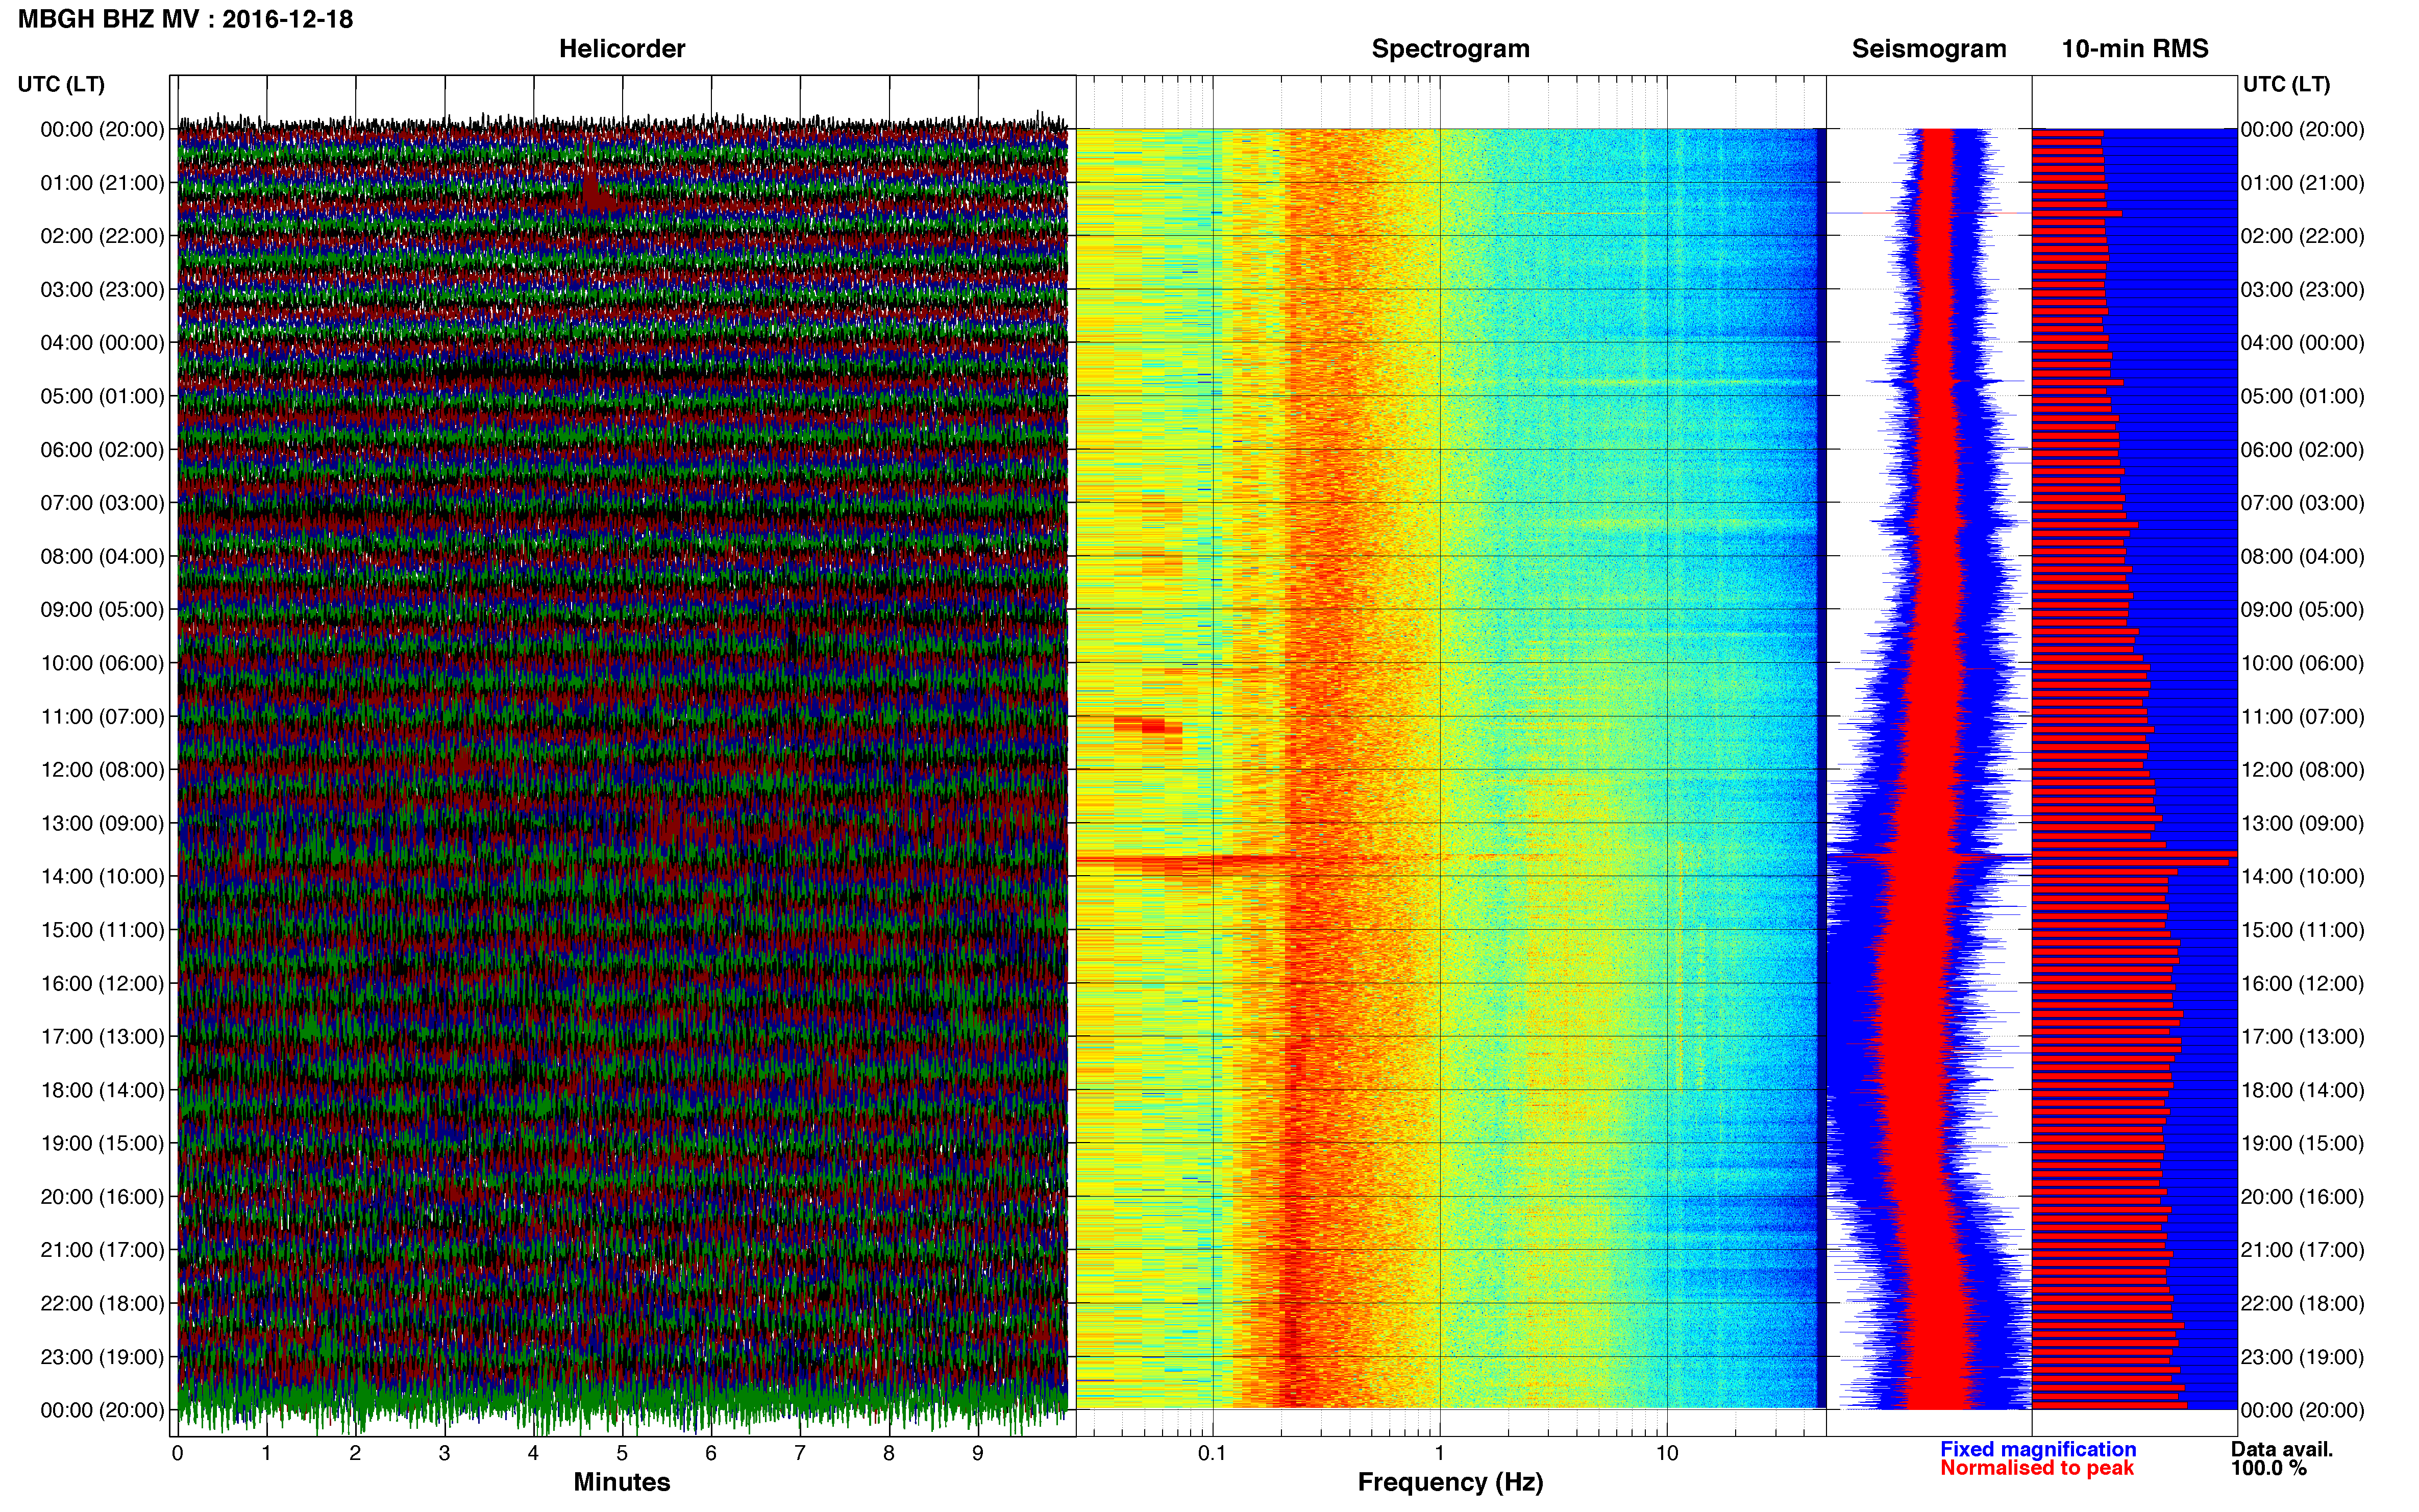Click RMS-side time label '20:00 (16:00)'

pyautogui.click(x=2303, y=1197)
